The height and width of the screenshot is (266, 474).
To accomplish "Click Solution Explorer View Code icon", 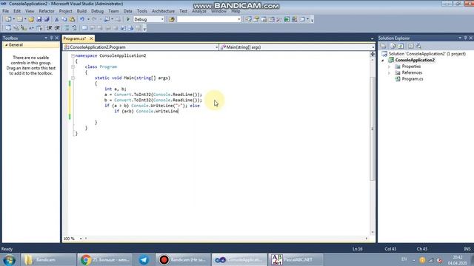I will [411, 46].
